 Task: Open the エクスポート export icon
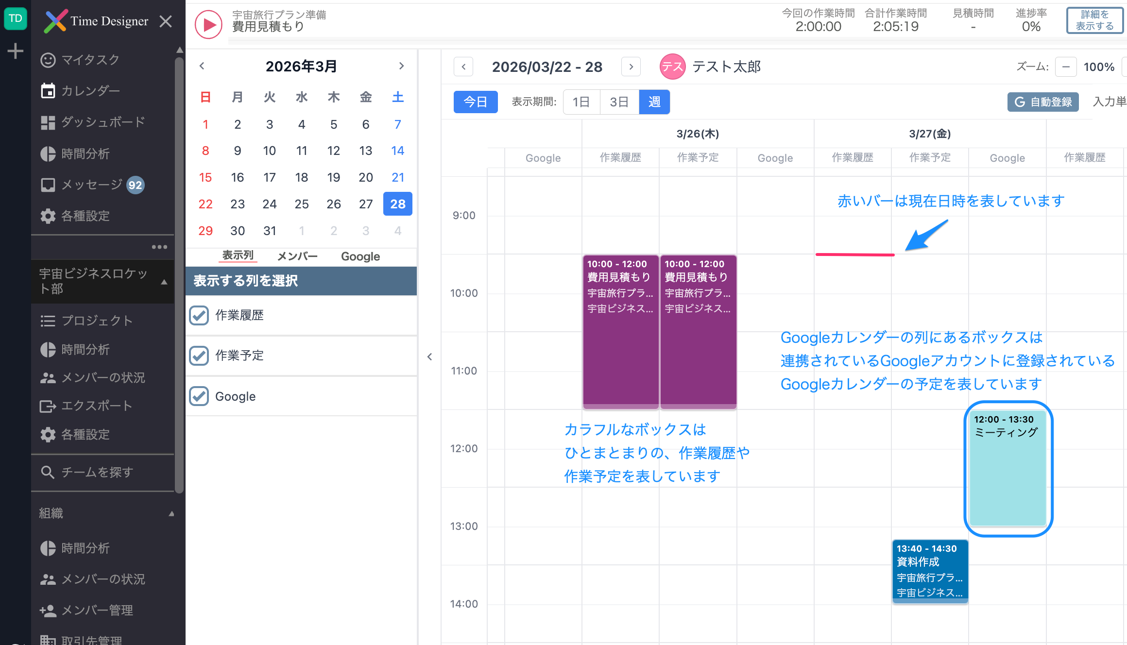click(x=48, y=406)
